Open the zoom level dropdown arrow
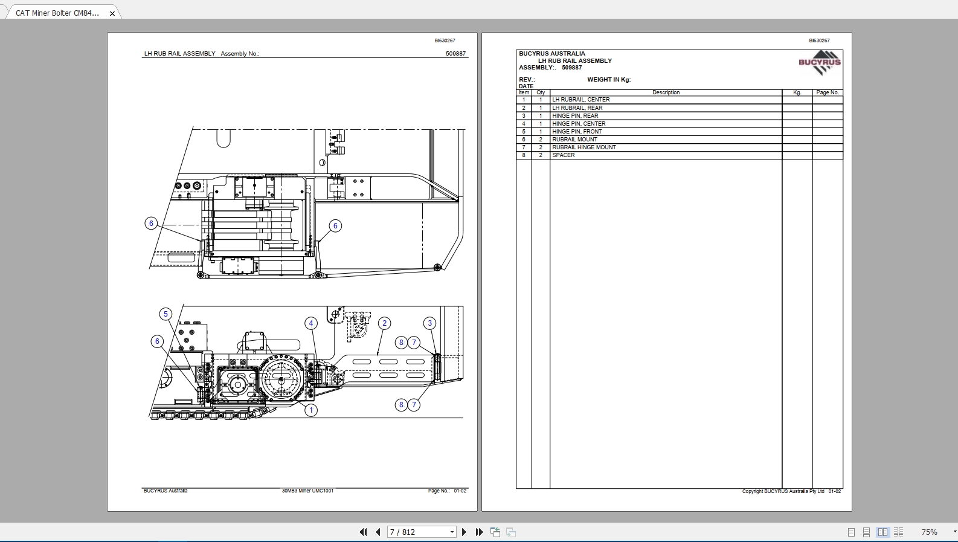The height and width of the screenshot is (542, 958). pos(954,532)
